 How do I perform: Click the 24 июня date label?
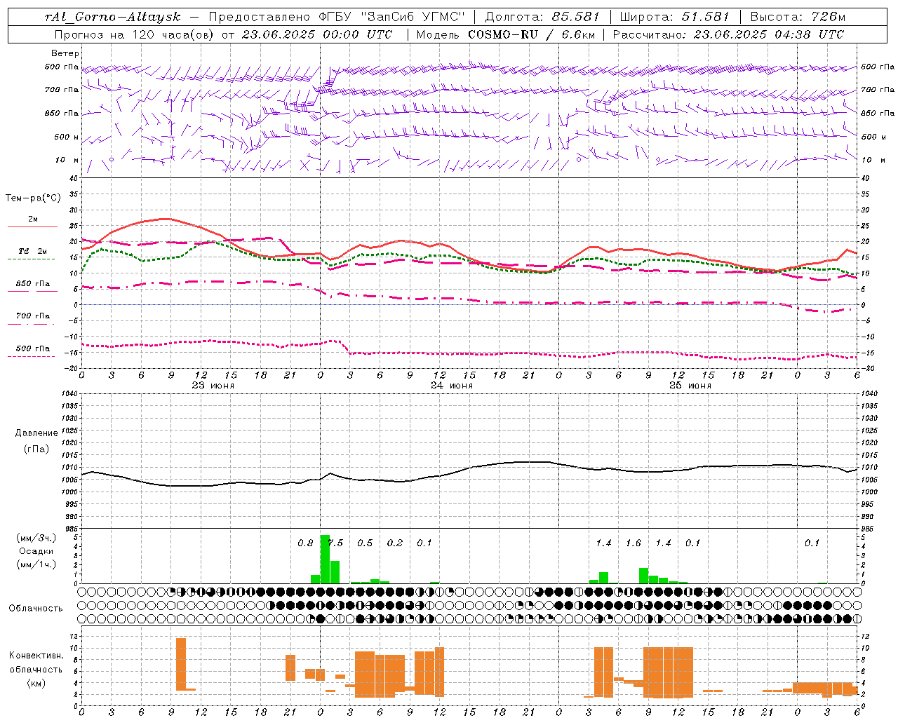tap(452, 385)
